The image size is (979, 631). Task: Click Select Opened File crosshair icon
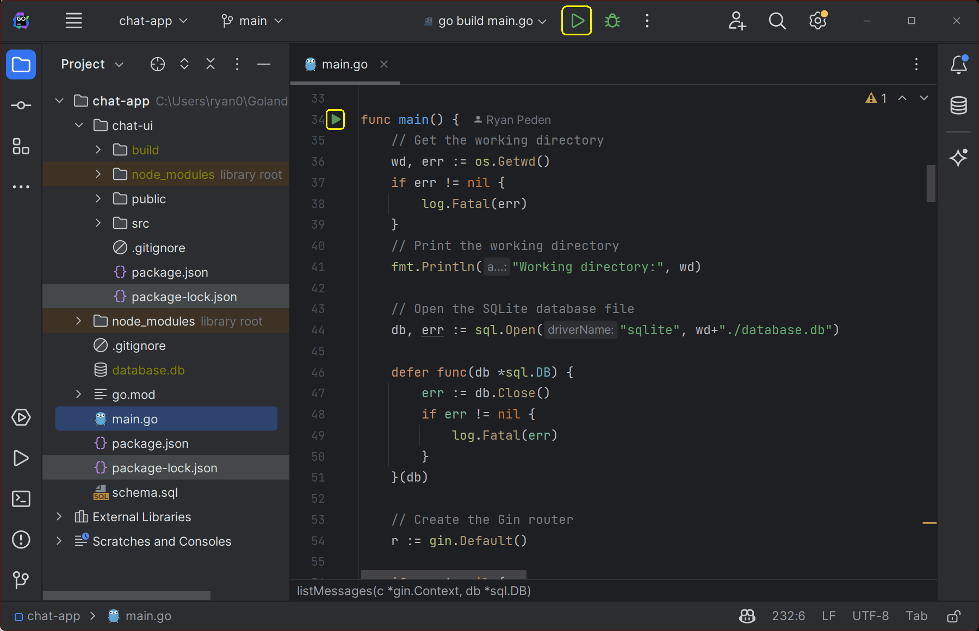pos(158,64)
